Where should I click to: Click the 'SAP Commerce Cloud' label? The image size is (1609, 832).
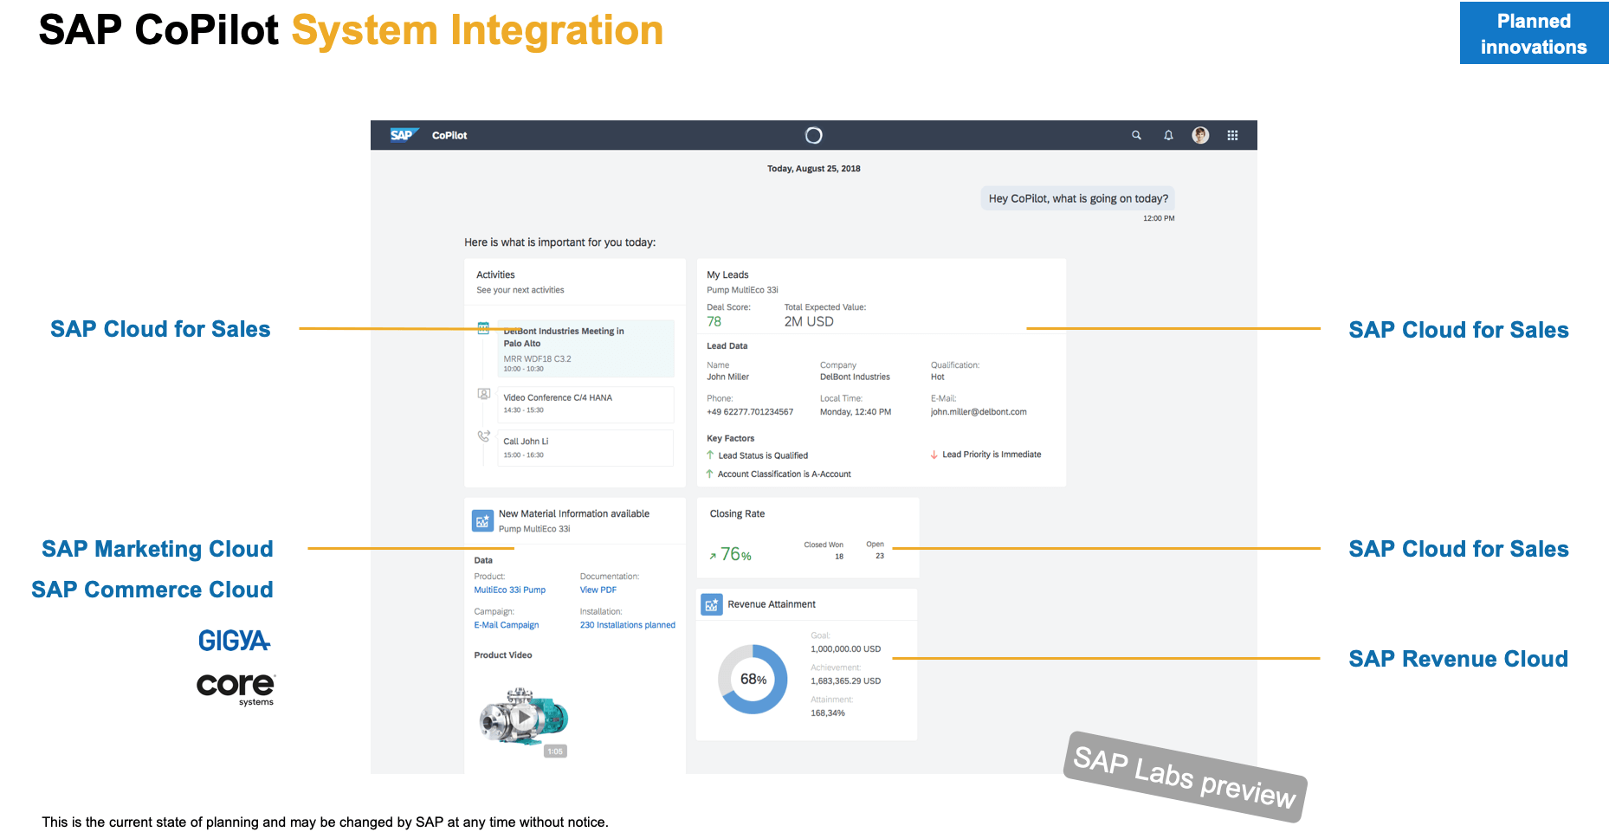pyautogui.click(x=152, y=590)
